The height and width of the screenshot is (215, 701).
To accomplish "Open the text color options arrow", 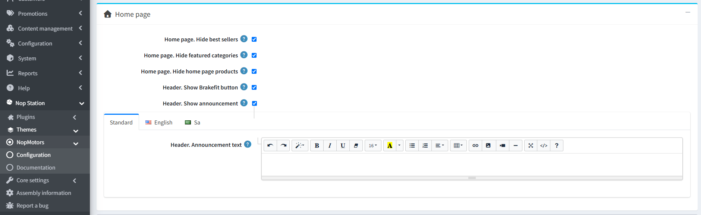I will tap(399, 146).
